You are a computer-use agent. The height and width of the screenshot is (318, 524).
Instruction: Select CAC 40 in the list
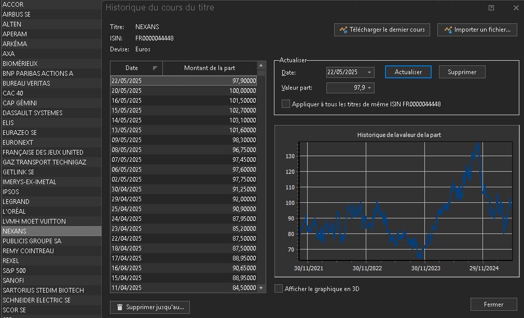(x=51, y=93)
